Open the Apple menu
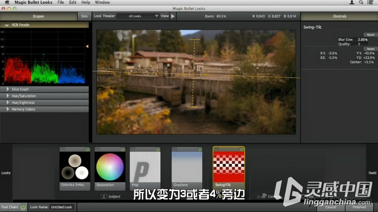 tap(7, 2)
